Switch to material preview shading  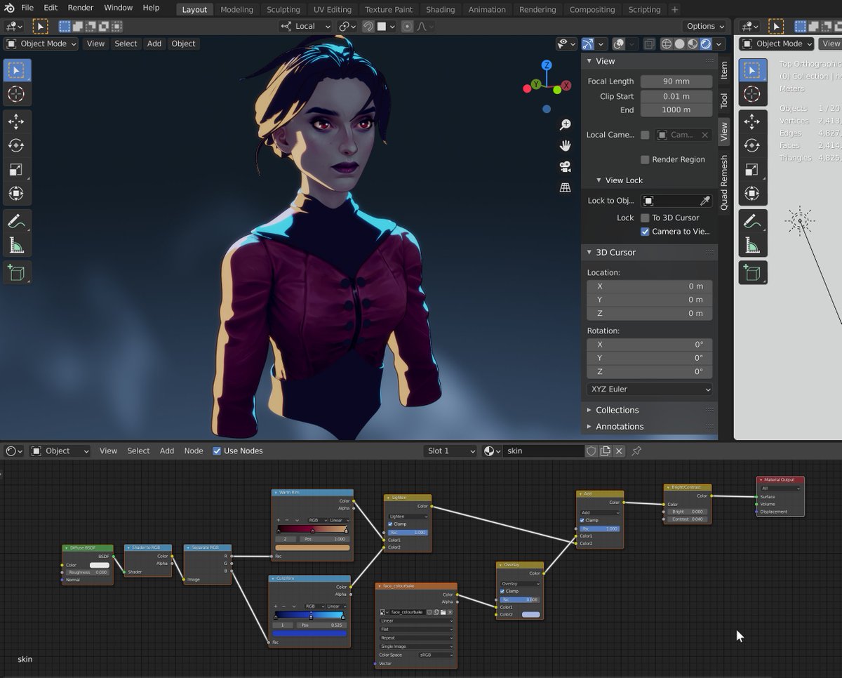point(693,44)
